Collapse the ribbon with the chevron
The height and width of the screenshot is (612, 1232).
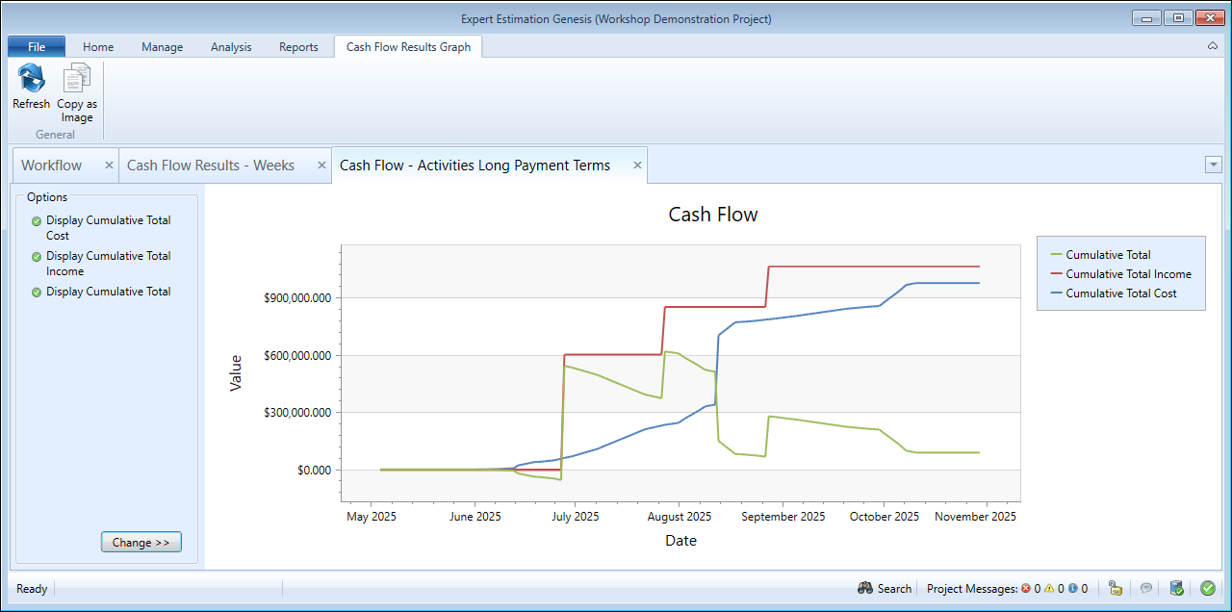(x=1212, y=46)
